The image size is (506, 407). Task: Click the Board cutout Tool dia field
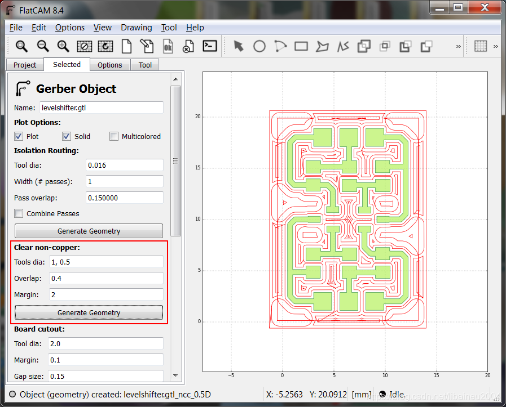105,343
